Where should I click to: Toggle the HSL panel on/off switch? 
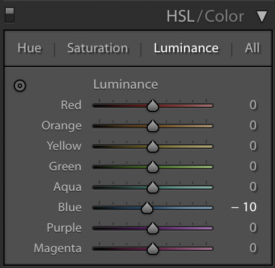tap(10, 15)
